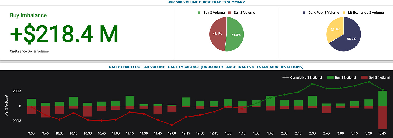393x138 pixels.
Task: Toggle the Sell $ Notional legend entry
Action: 375,78
